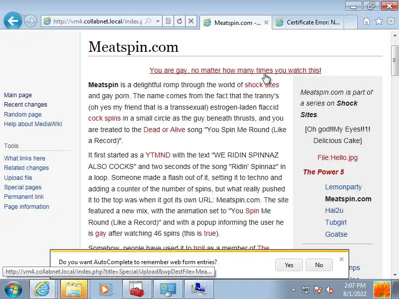Launch Windows Media Player from taskbar

104,289
